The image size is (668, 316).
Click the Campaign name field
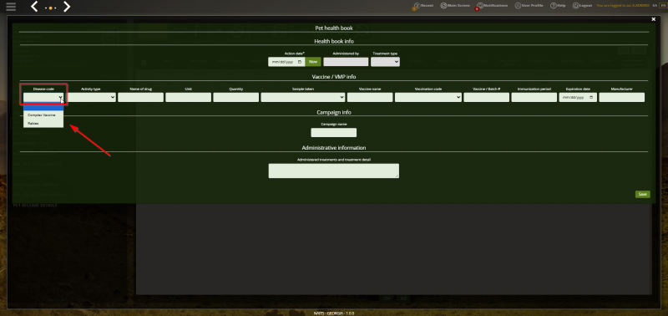point(333,133)
